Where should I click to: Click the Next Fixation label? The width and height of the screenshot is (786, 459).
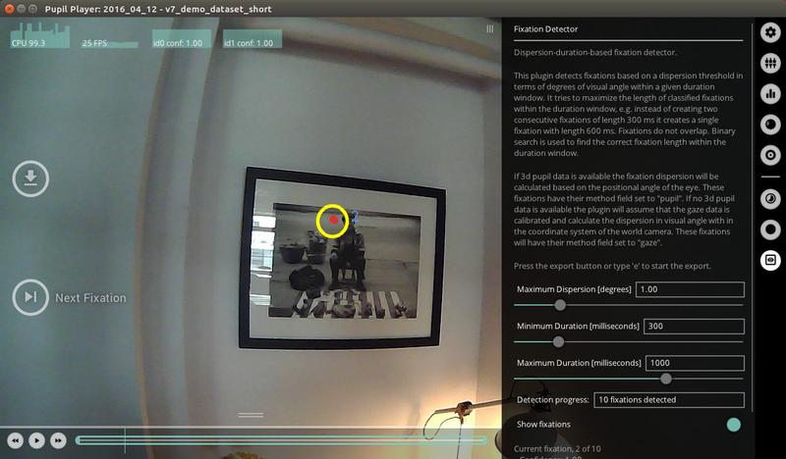(90, 298)
